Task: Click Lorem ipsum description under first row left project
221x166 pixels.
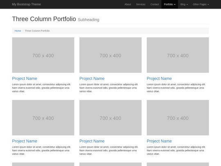Action: (x=41, y=88)
